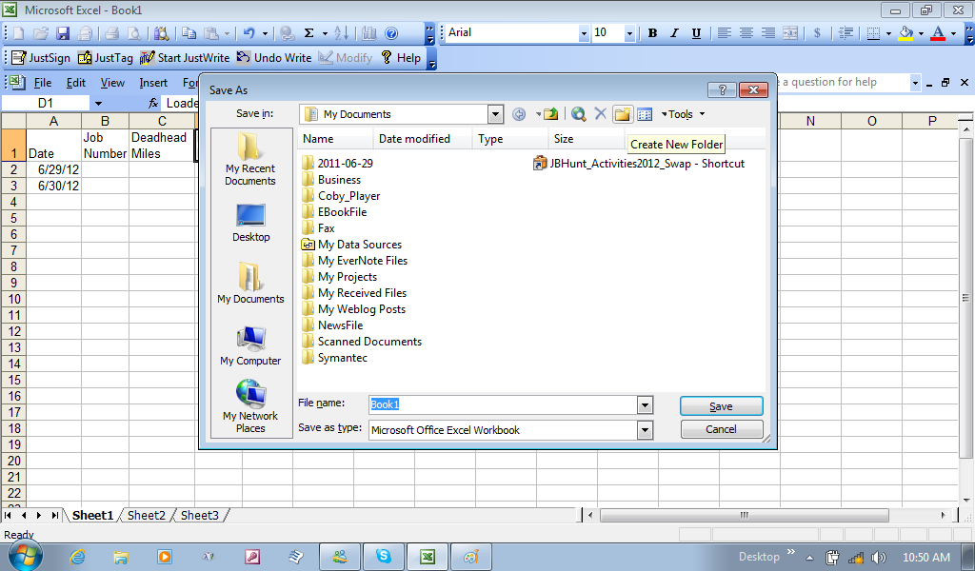
Task: Toggle Underline formatting
Action: (696, 33)
